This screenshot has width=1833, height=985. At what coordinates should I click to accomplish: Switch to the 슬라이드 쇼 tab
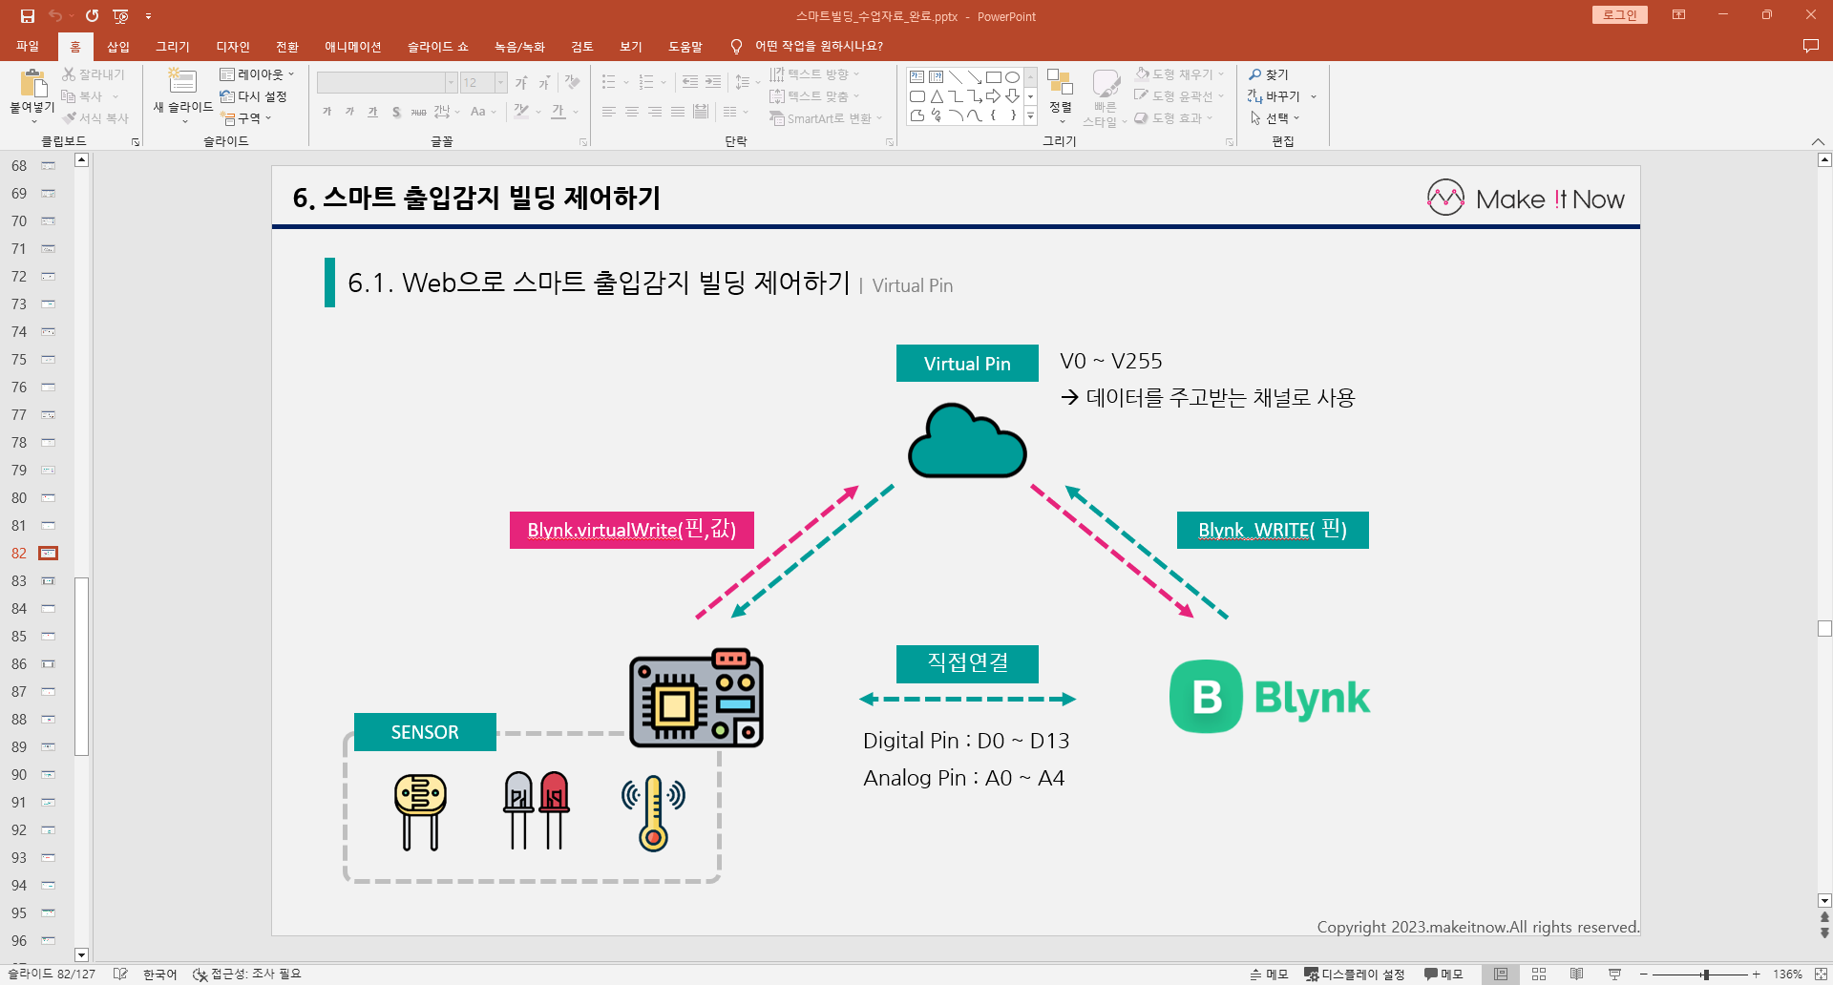[x=438, y=46]
